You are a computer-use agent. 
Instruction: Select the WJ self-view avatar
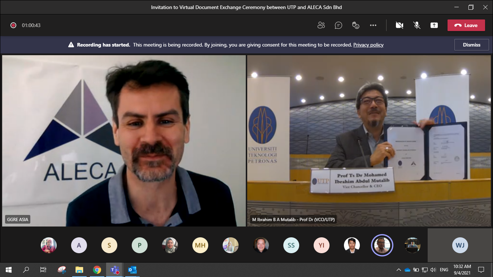(460, 245)
